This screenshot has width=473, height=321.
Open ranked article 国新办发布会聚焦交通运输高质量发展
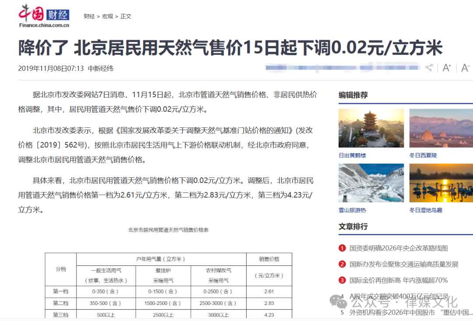(x=404, y=264)
